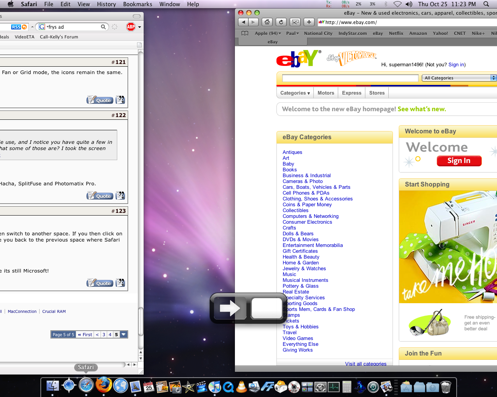Go back in the eBay Safari window
497x397 pixels.
(243, 22)
